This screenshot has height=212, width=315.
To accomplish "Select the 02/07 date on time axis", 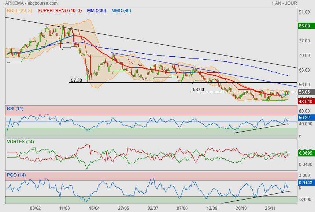I will [x=152, y=208].
